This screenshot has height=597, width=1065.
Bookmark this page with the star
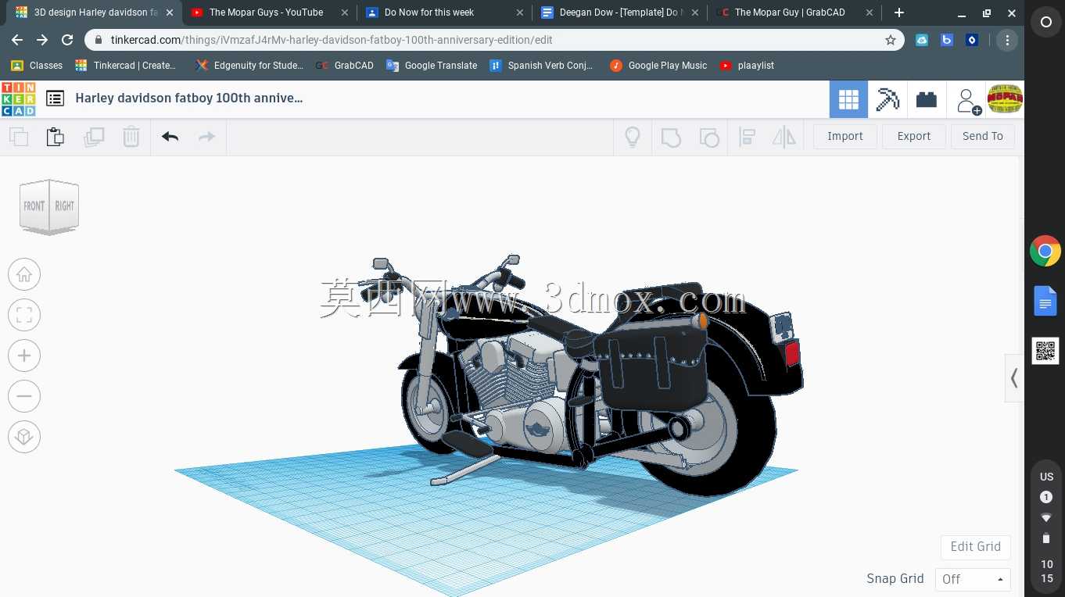[x=890, y=40]
